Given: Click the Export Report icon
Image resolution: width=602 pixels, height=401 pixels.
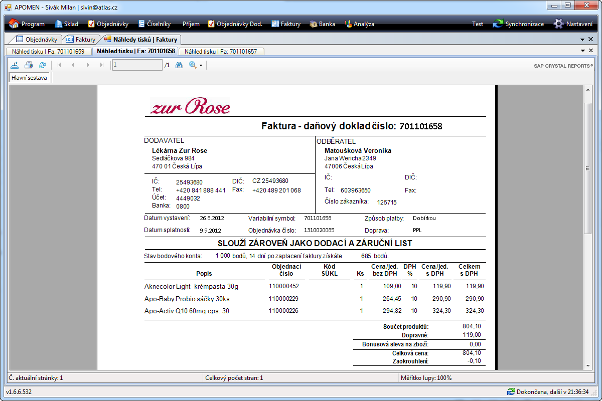Looking at the screenshot, I should coord(15,65).
